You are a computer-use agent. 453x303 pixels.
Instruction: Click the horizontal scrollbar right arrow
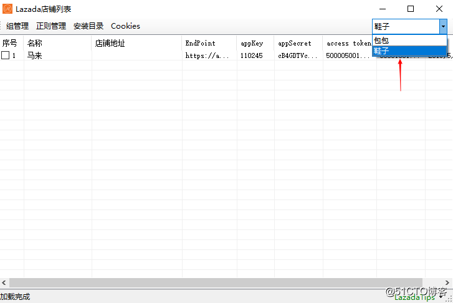pos(447,282)
